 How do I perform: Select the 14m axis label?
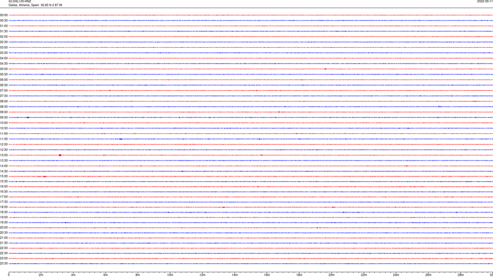[x=235, y=275]
